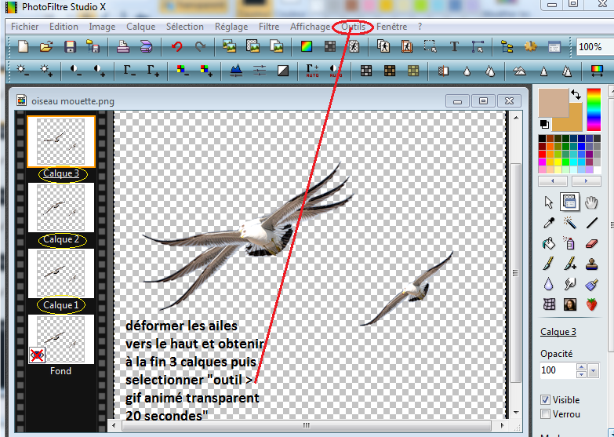The image size is (614, 437).
Task: Click the Brightness plus icon
Action: coord(45,71)
